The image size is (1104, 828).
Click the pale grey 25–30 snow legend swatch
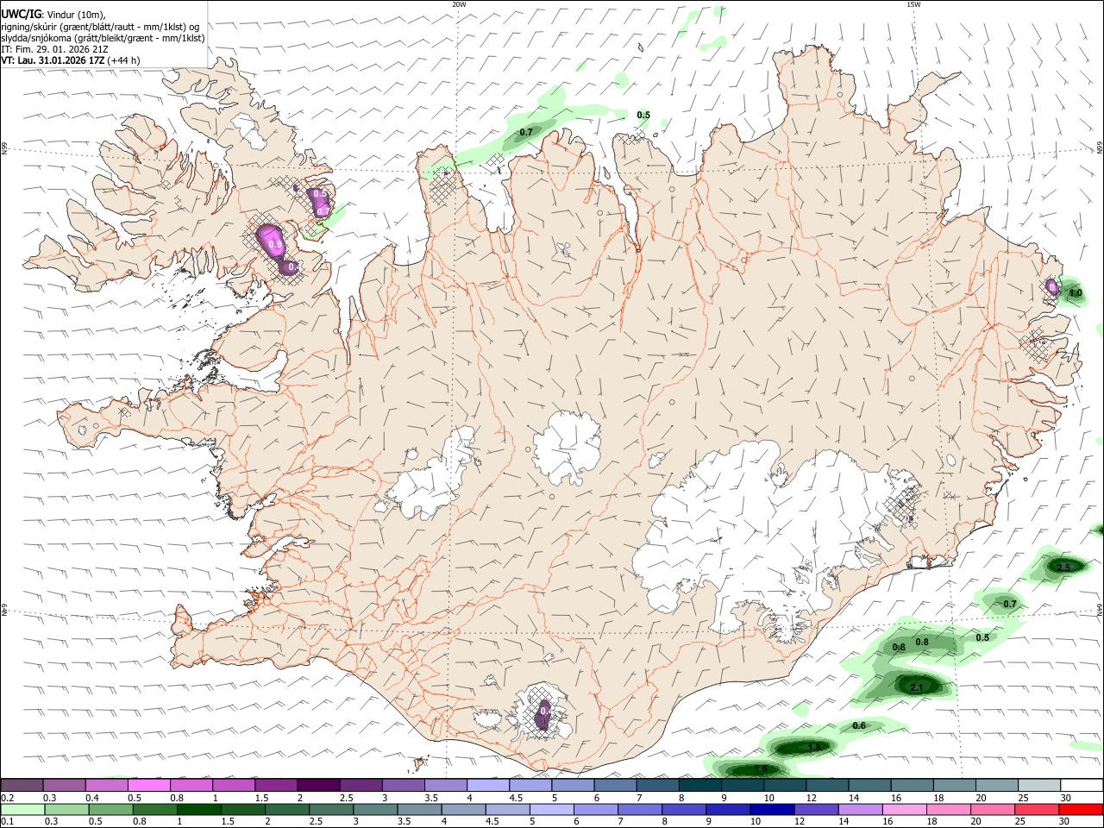coord(1039,786)
